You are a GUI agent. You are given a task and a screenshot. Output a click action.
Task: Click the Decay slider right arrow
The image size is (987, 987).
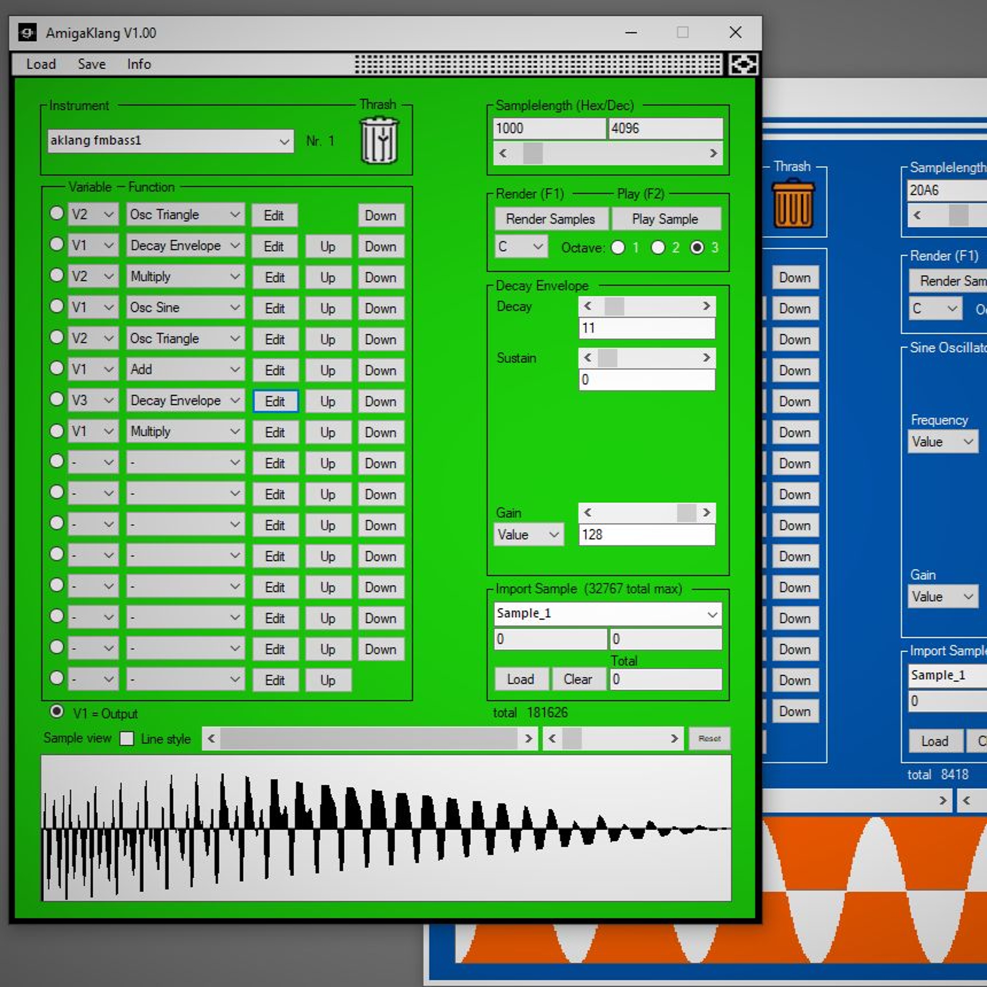(x=706, y=306)
